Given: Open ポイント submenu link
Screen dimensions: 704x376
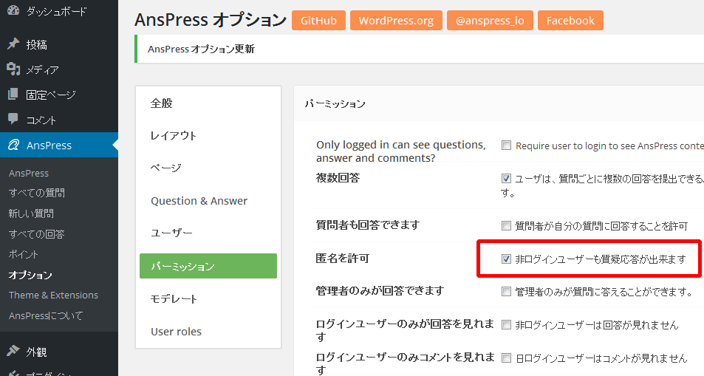Looking at the screenshot, I should point(24,254).
